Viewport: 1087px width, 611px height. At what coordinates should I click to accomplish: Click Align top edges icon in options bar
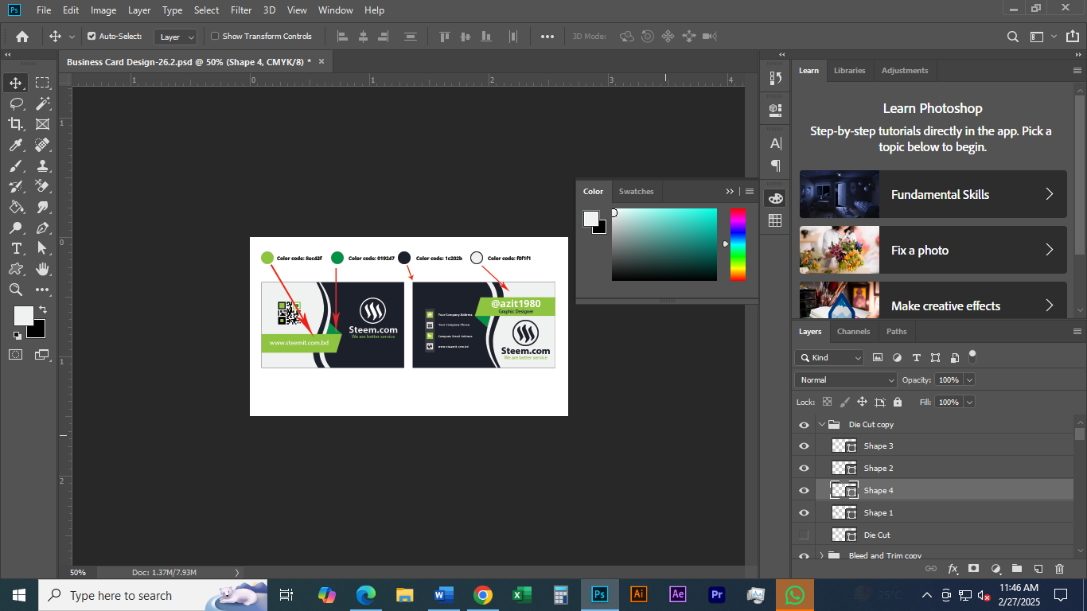pos(445,36)
